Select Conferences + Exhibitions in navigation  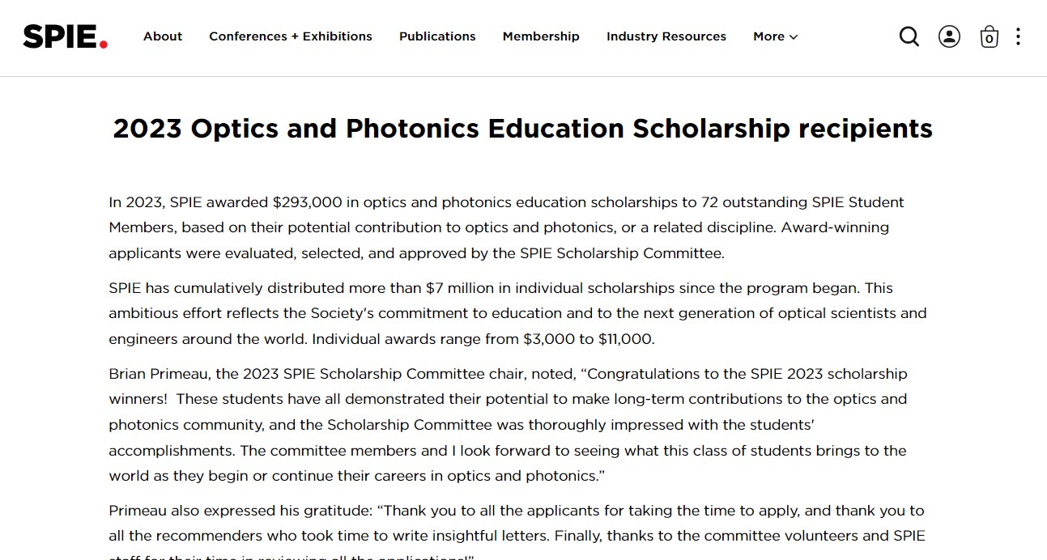291,36
